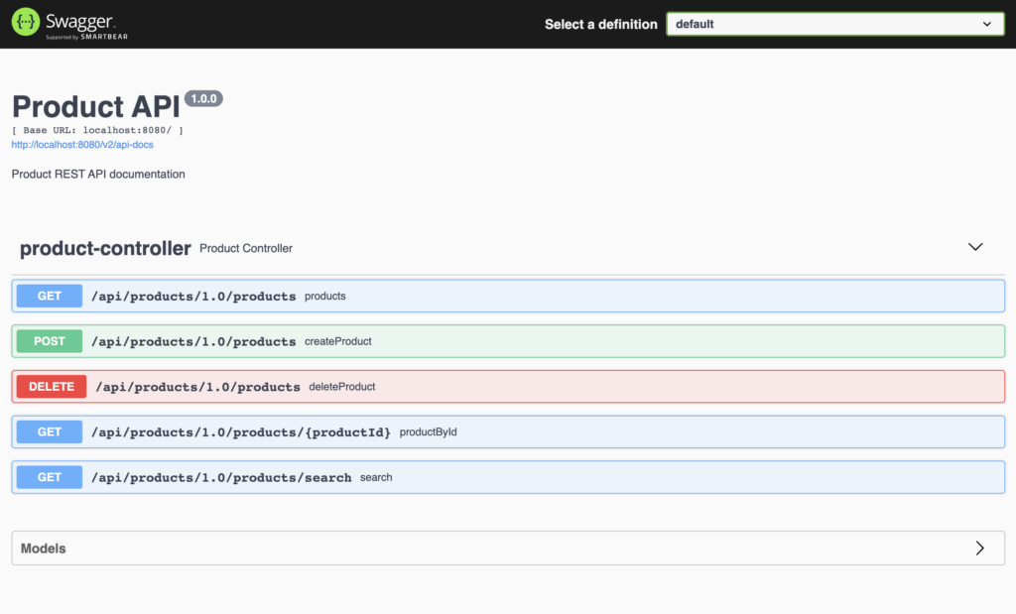Viewport: 1016px width, 614px height.
Task: Click the red DELETE method badge
Action: [x=52, y=387]
